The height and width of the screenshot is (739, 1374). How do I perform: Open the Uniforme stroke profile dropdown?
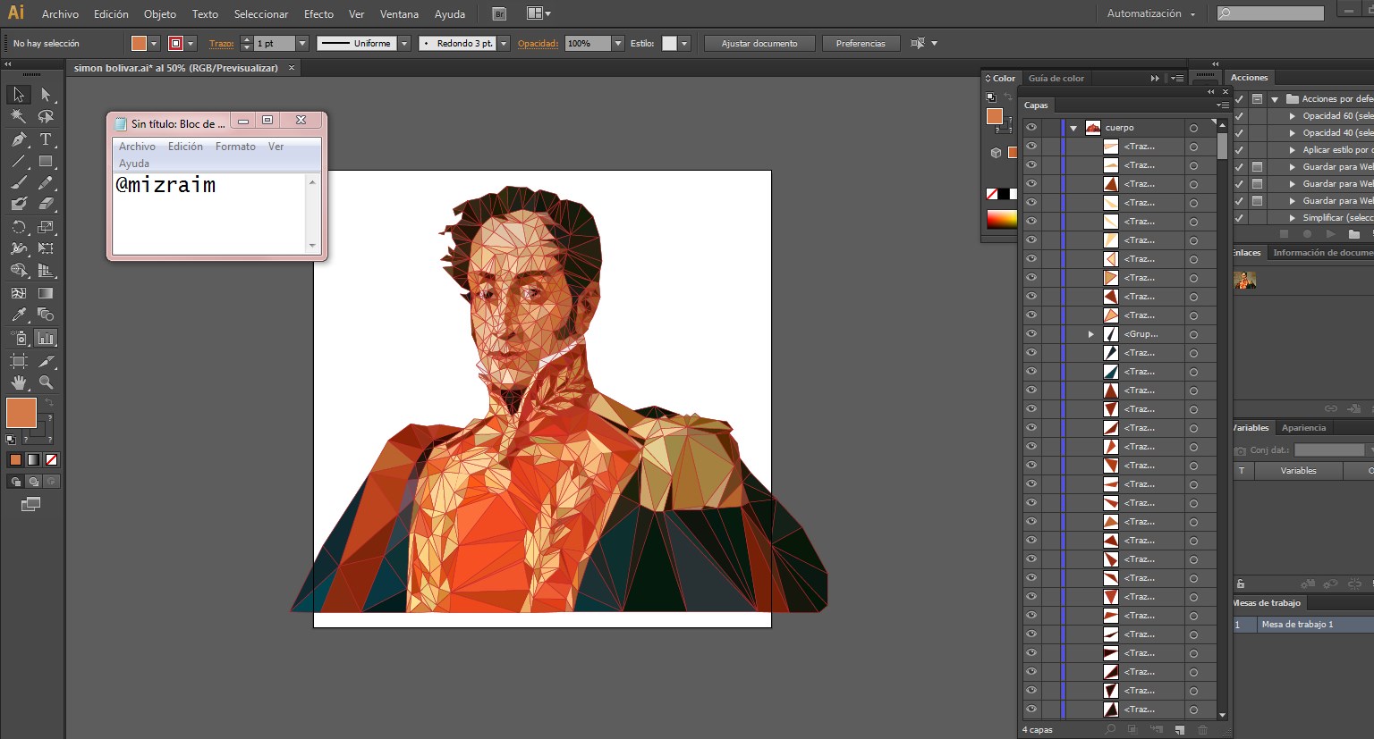[x=404, y=43]
